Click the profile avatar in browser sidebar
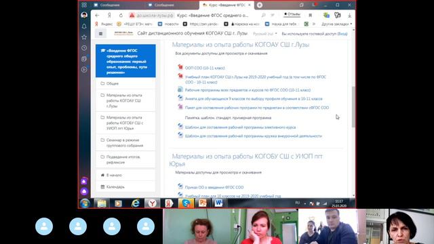The height and width of the screenshot is (244, 434). 84,15
